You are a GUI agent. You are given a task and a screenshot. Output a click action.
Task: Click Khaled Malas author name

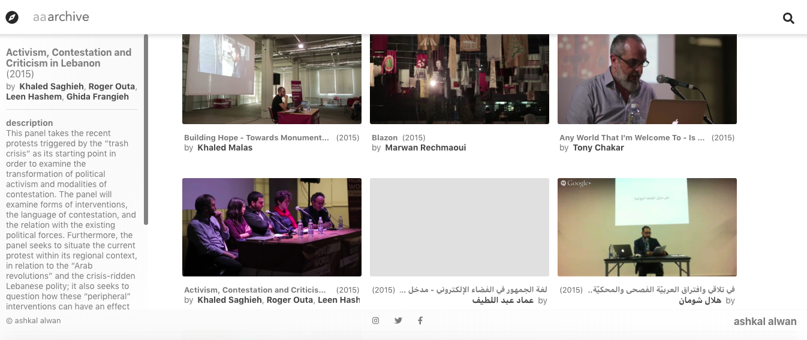[225, 148]
